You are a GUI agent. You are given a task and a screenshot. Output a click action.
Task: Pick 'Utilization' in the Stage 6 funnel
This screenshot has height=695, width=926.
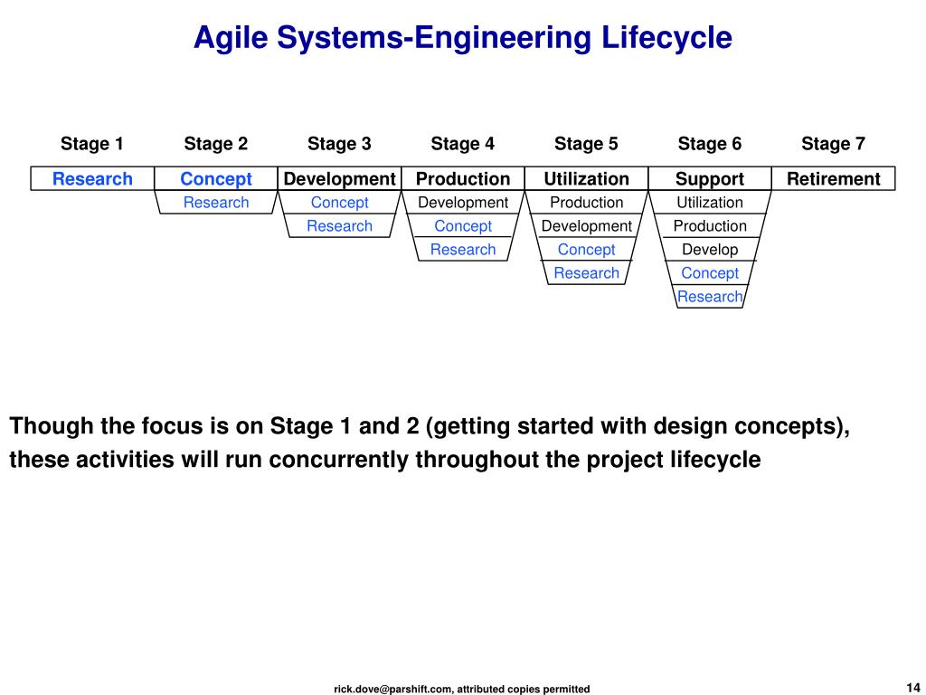click(710, 202)
